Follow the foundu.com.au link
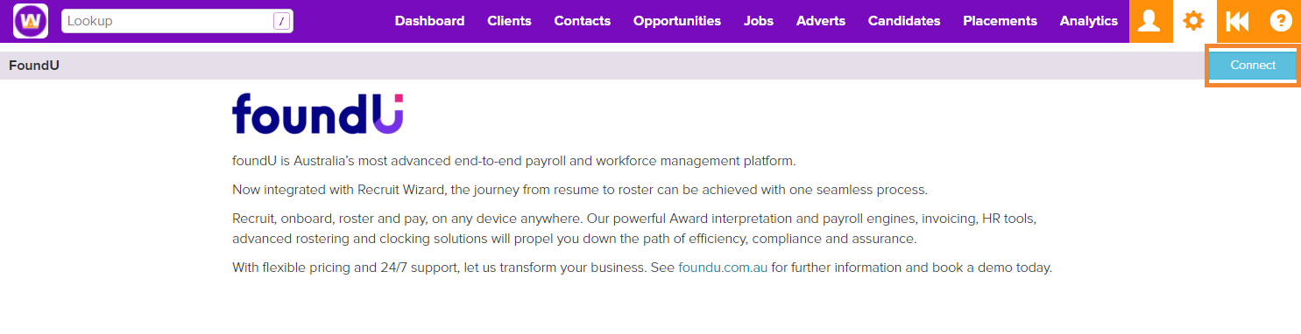Screen dimensions: 1301x334 723,268
